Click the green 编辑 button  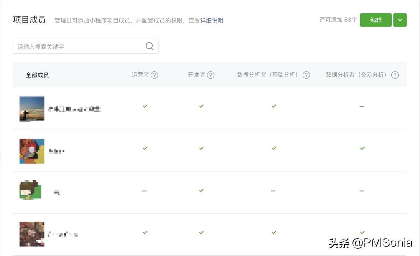(376, 20)
